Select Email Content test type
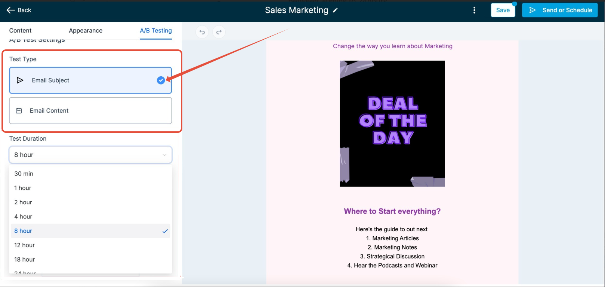 90,111
